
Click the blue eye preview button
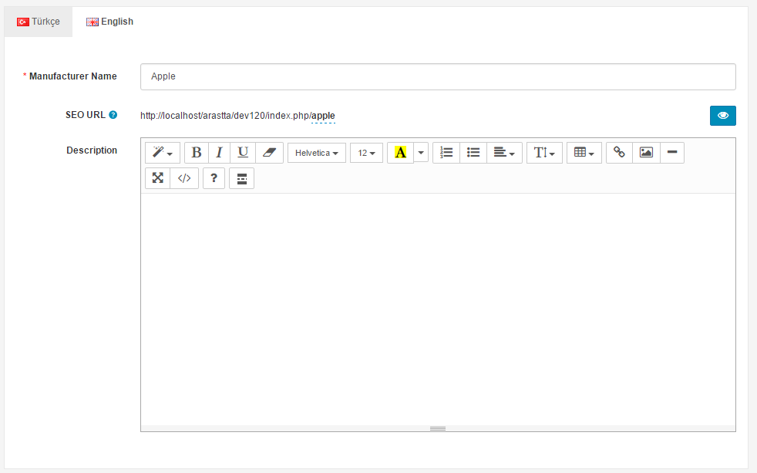(723, 116)
